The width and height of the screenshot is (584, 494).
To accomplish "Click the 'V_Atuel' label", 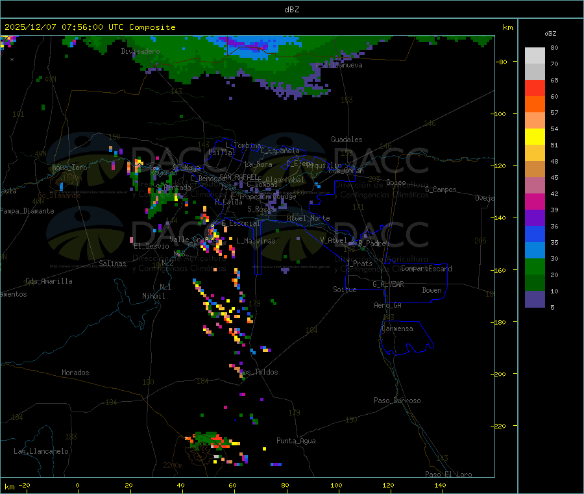I will [x=334, y=240].
